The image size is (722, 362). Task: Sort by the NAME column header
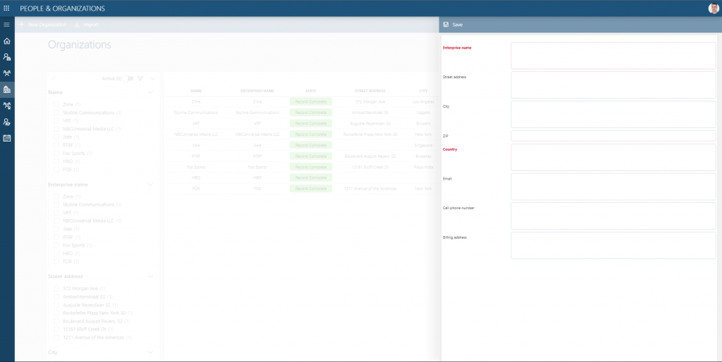(x=196, y=91)
